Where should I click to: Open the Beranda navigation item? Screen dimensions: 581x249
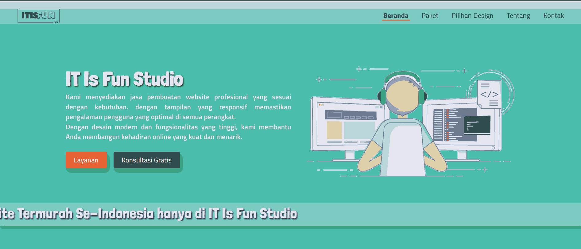[396, 16]
